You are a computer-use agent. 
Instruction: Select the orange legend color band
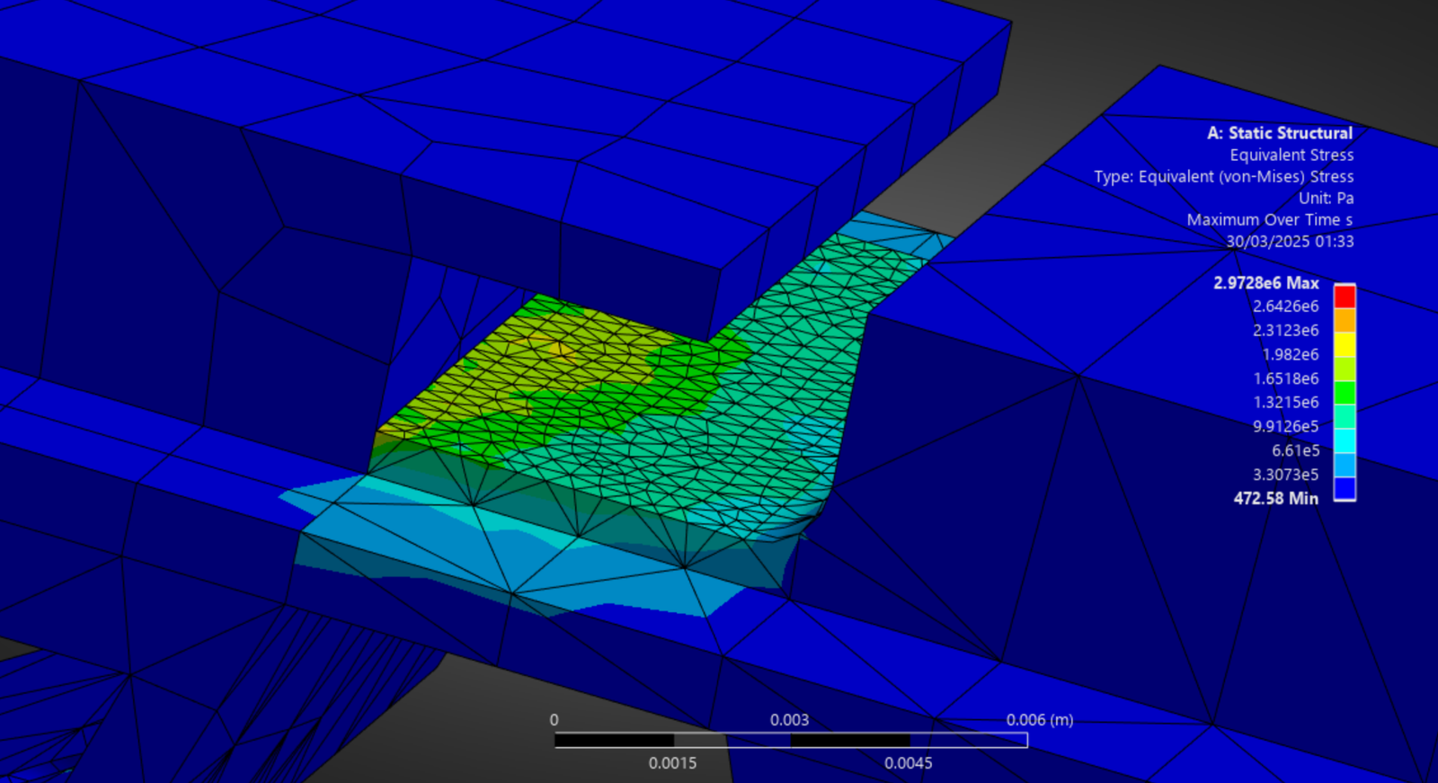pyautogui.click(x=1345, y=320)
